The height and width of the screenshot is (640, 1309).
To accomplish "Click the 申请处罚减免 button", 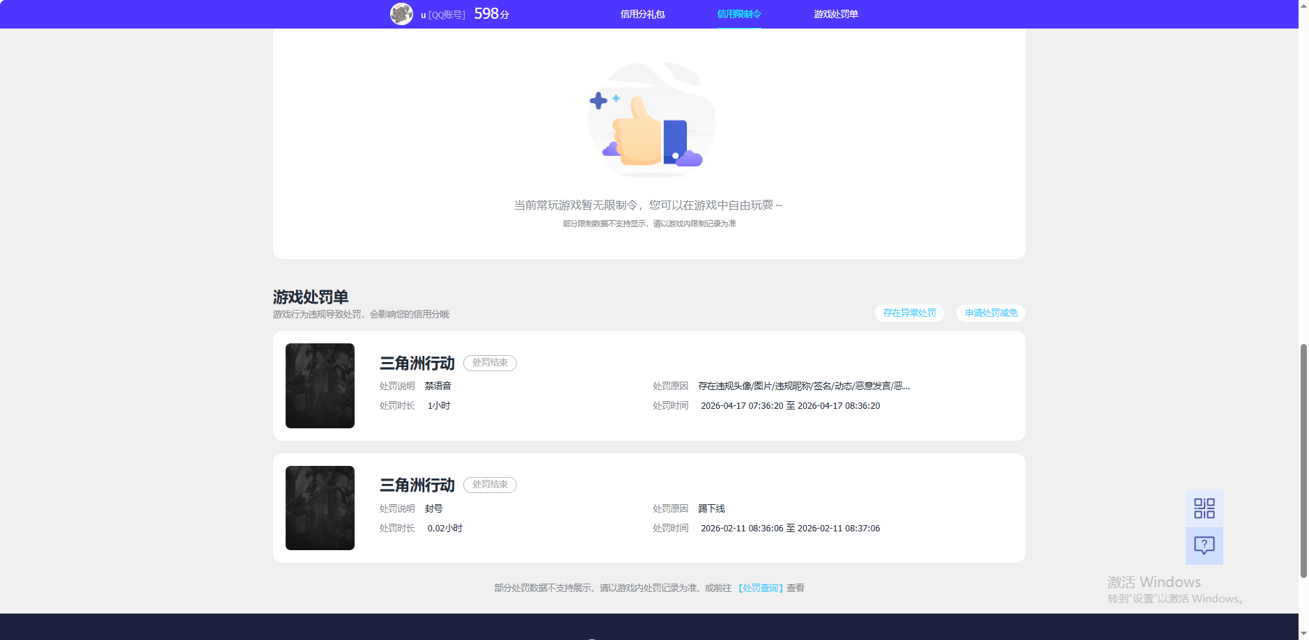I will click(991, 313).
